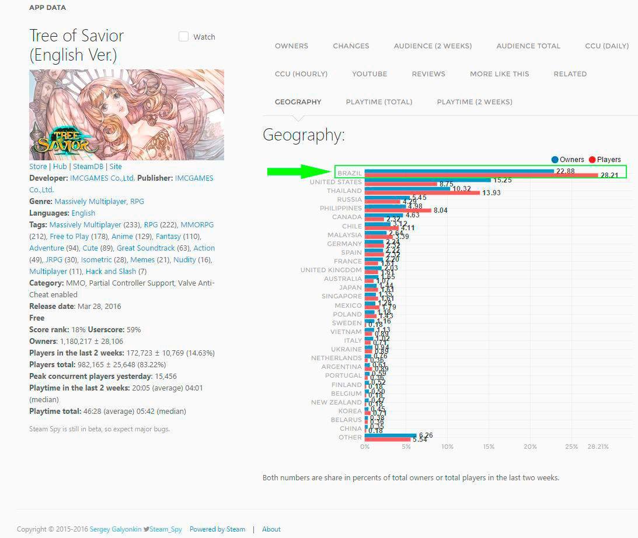
Task: Show the More Like This tab
Action: click(499, 74)
